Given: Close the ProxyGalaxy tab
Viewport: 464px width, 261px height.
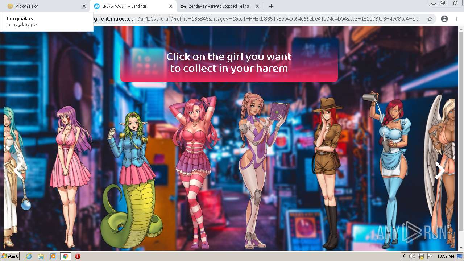Looking at the screenshot, I should (x=84, y=6).
